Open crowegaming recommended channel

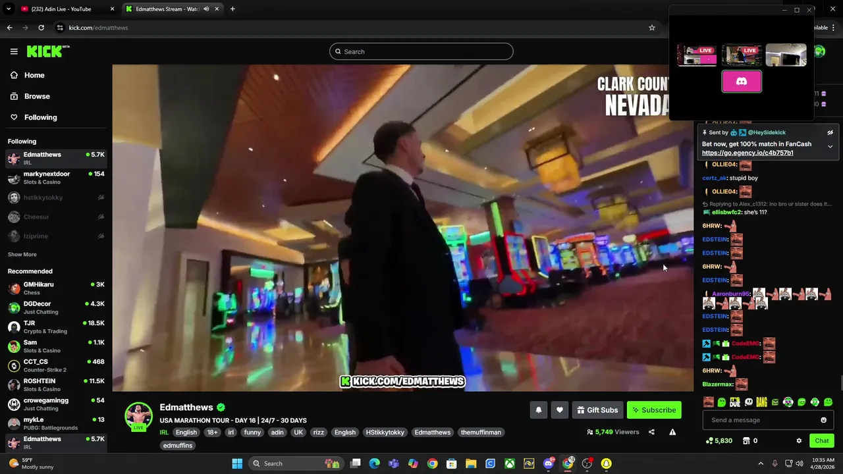(x=56, y=404)
